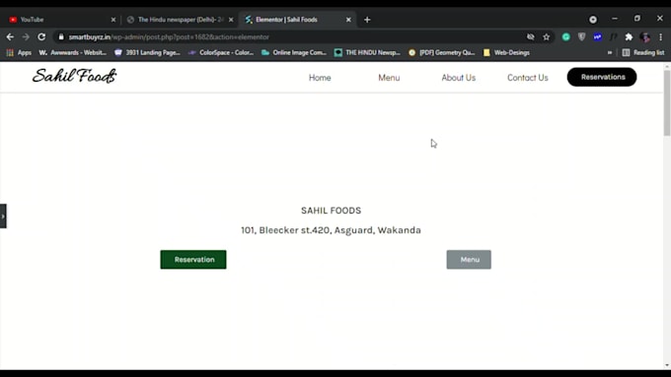The height and width of the screenshot is (377, 671).
Task: Go to Home in site navigation
Action: (x=320, y=78)
